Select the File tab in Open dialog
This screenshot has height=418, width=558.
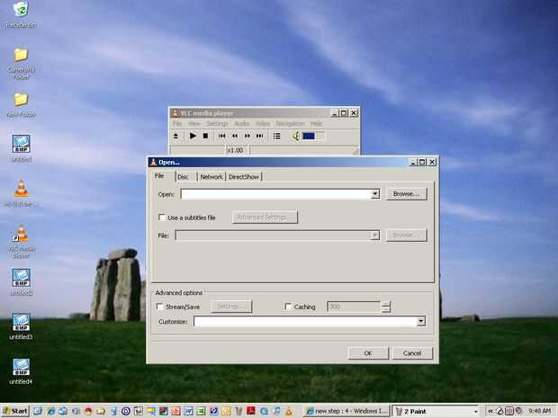click(159, 176)
